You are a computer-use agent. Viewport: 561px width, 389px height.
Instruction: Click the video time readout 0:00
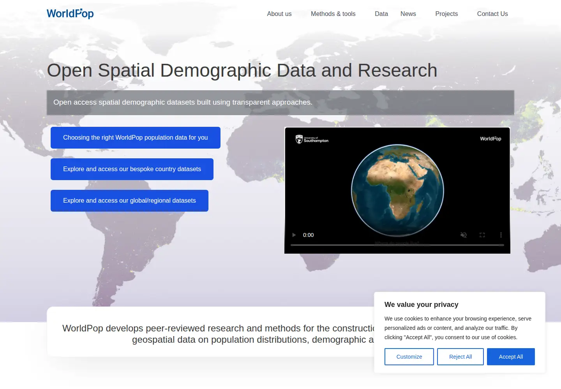[308, 235]
